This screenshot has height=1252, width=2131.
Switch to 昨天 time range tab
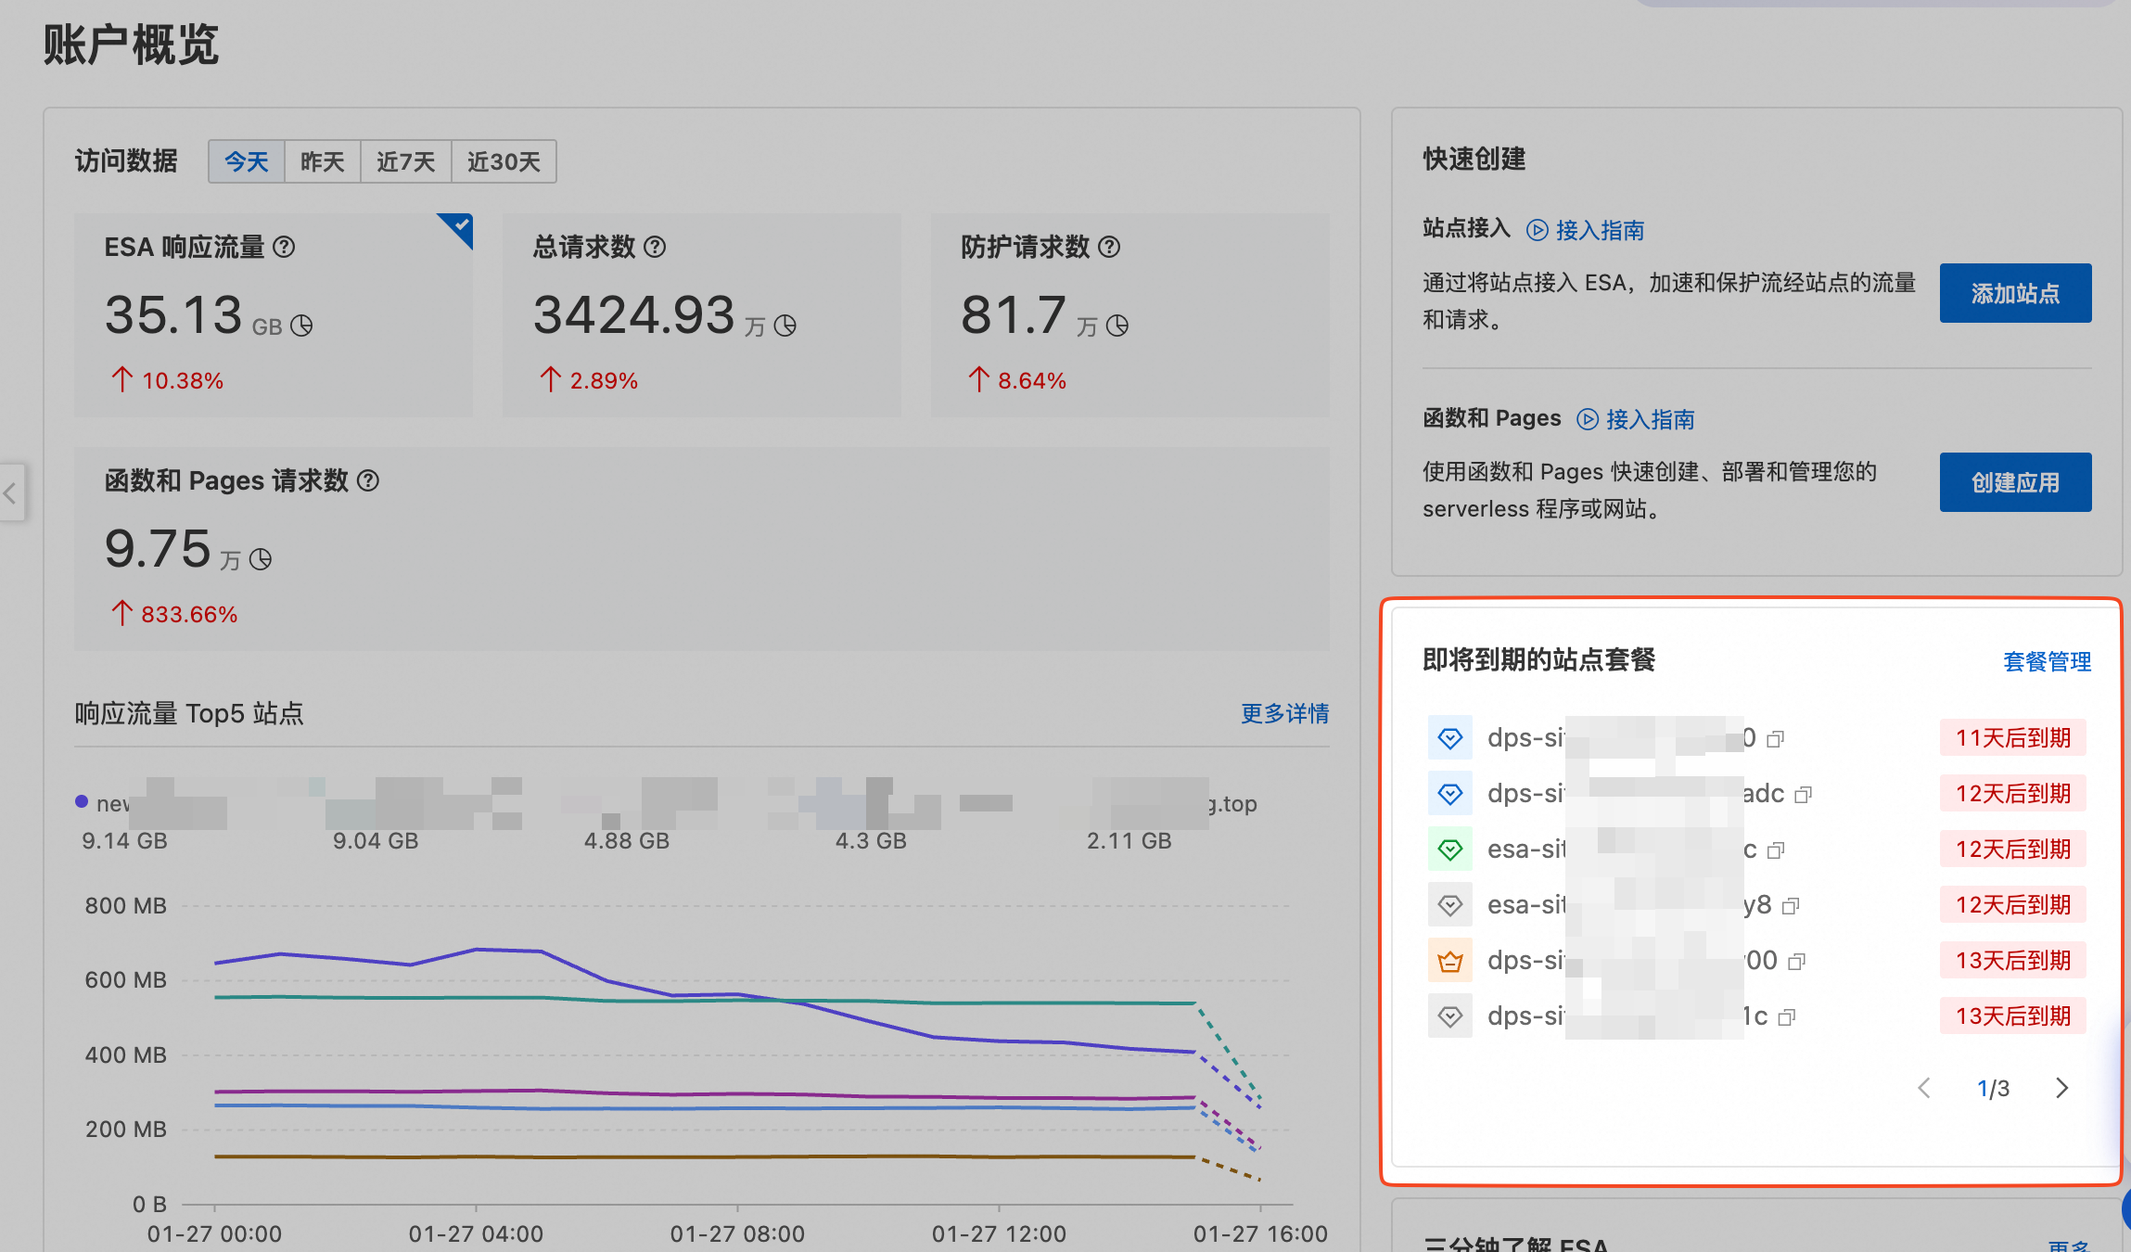pos(322,162)
